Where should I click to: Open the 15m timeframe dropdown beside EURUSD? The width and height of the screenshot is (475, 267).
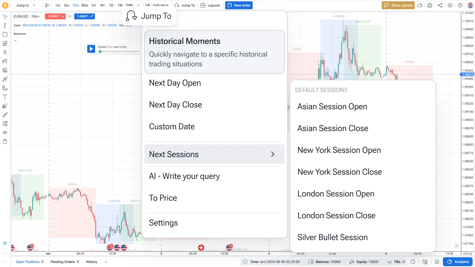point(36,16)
